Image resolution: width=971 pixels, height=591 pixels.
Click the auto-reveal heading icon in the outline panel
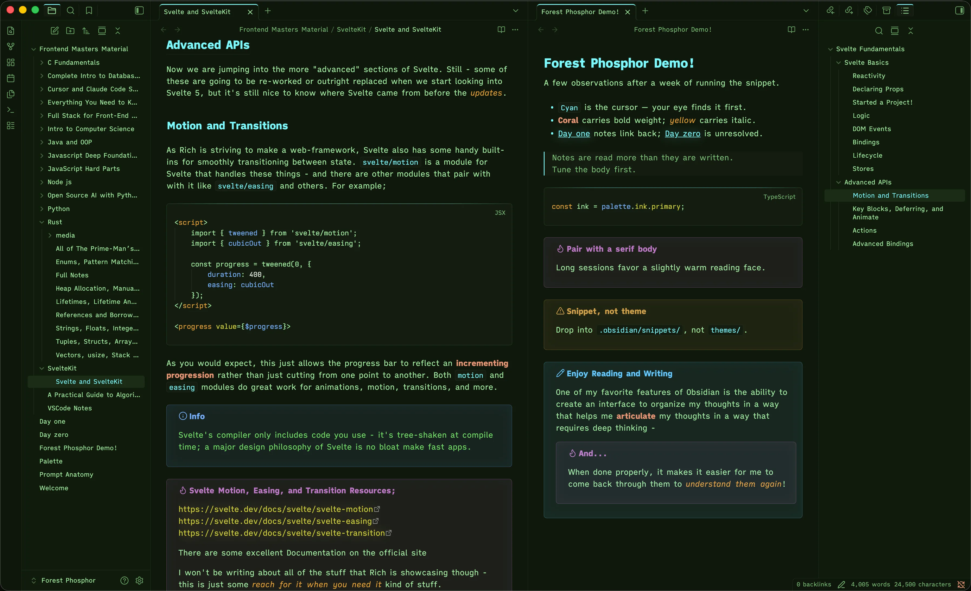pos(895,31)
